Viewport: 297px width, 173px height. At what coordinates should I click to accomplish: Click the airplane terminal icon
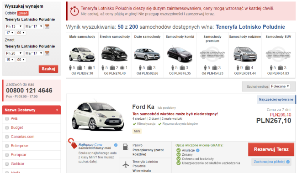[x=126, y=164]
